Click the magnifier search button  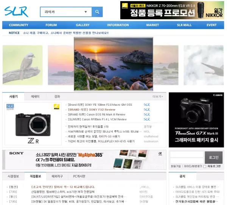(97, 12)
